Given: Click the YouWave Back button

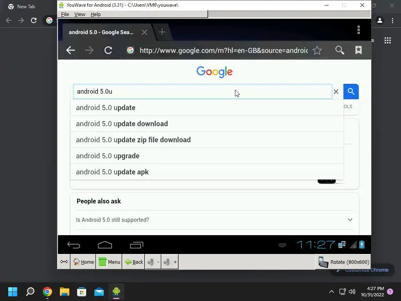Looking at the screenshot, I should (x=134, y=262).
